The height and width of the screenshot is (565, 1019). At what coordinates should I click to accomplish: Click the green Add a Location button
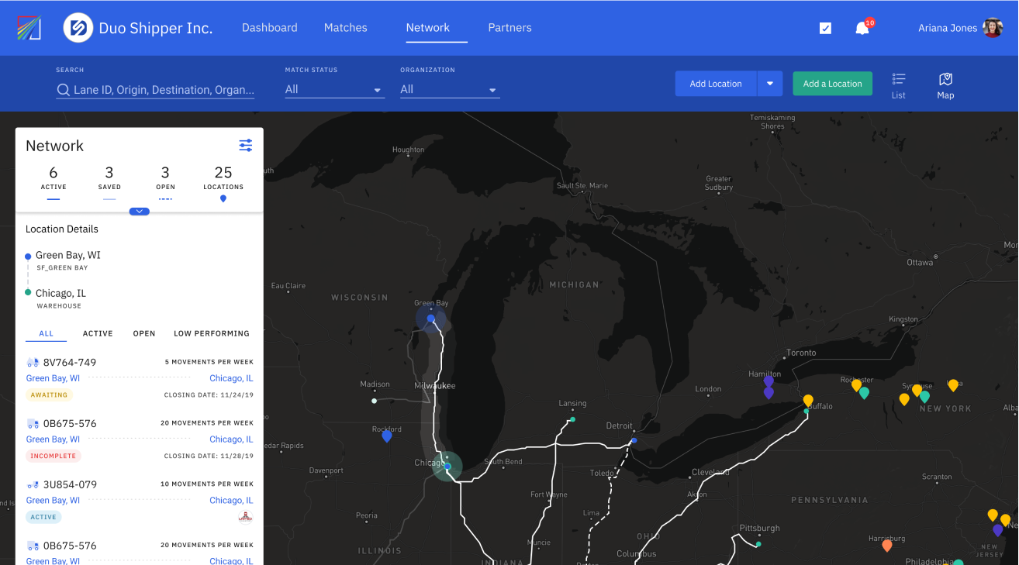[832, 84]
